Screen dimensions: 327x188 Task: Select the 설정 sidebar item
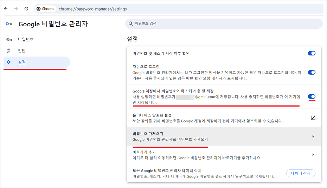37,62
